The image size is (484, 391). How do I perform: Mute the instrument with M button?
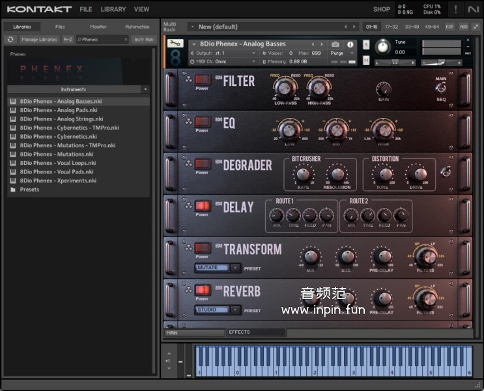366,61
